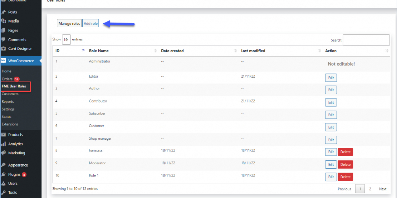Click the Media icon in sidebar
Viewport: 397px width, 198px height.
(4, 21)
